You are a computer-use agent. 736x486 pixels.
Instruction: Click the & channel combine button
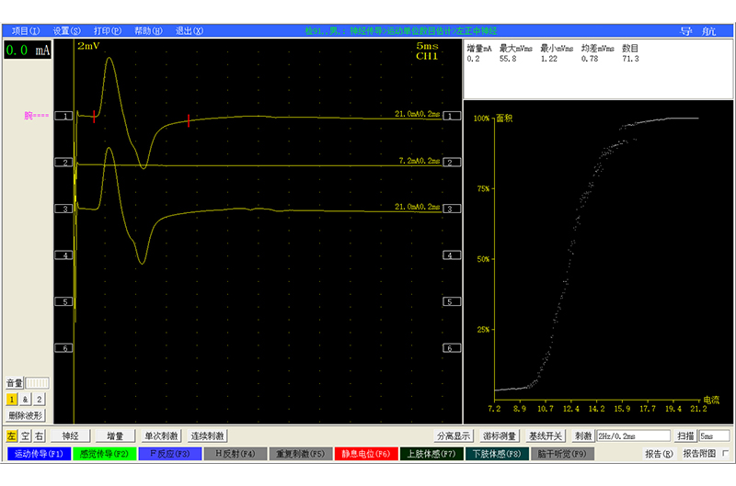click(26, 400)
